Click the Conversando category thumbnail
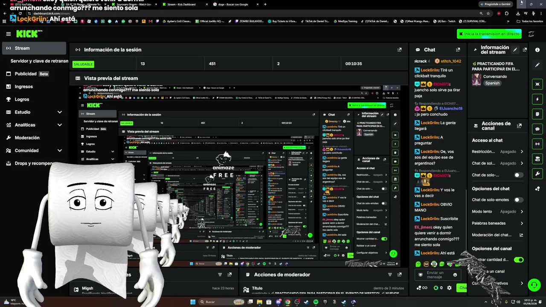The width and height of the screenshot is (546, 307). click(x=476, y=79)
